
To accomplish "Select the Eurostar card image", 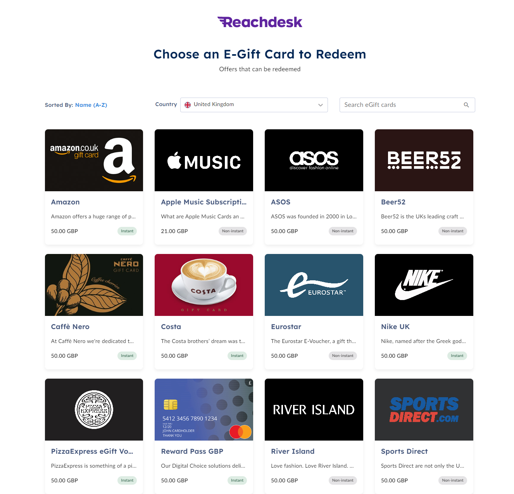I will point(314,285).
